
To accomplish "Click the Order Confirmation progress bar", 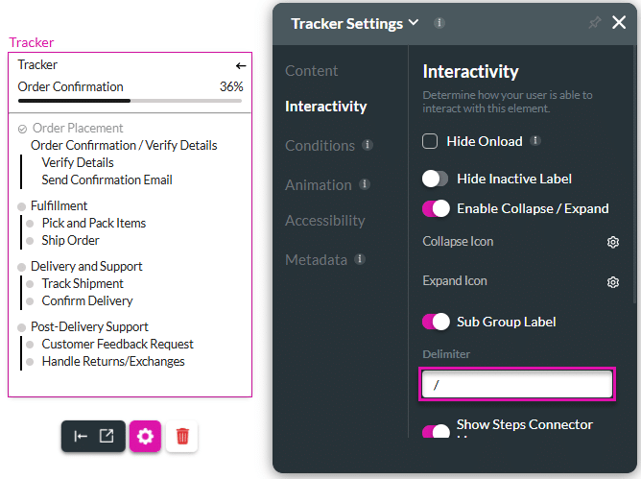I will pos(130,100).
